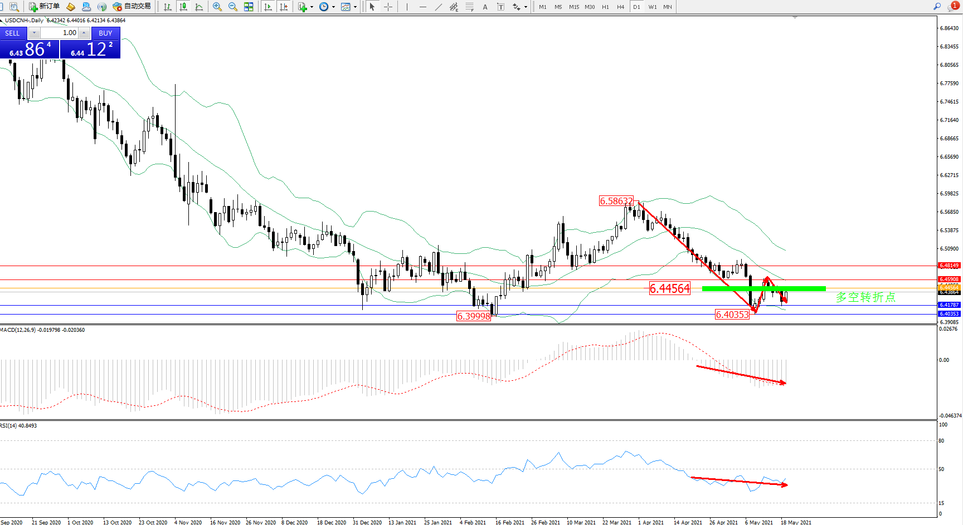Click the zoom out magnifier icon
The height and width of the screenshot is (525, 963).
click(233, 7)
